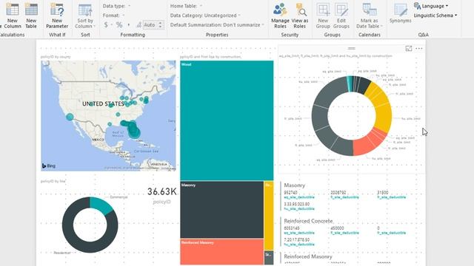
Task: Open Manage Roles in Security
Action: [x=280, y=16]
